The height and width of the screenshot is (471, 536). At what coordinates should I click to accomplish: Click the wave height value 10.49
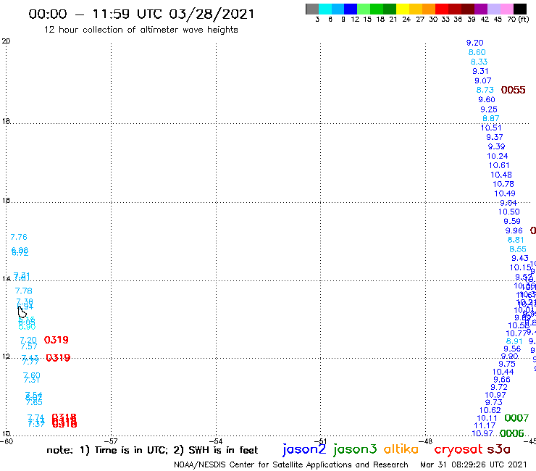pyautogui.click(x=505, y=193)
